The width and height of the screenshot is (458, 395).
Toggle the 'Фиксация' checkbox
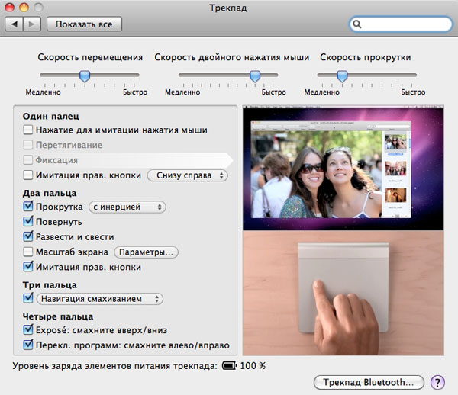click(28, 160)
